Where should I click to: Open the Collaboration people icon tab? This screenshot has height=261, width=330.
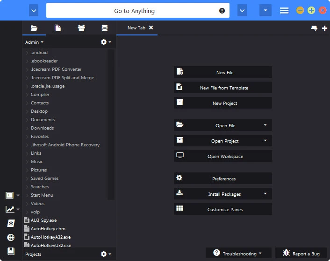[81, 28]
